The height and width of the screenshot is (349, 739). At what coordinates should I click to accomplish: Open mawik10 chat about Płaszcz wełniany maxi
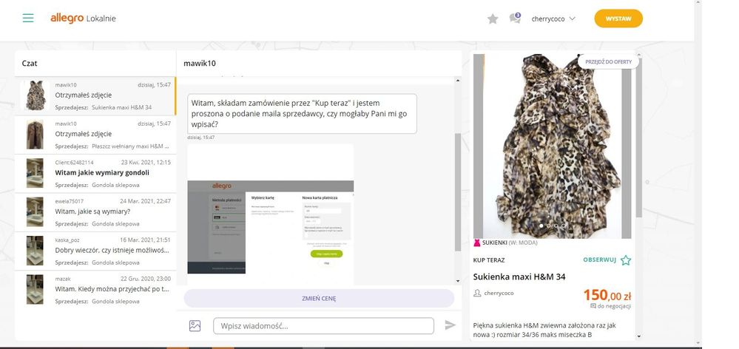point(95,135)
